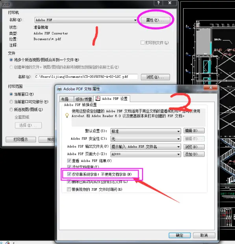235x244 pixels.
Task: Toggle 查看 Adobe PDF 结果 checkbox
Action: pos(69,161)
